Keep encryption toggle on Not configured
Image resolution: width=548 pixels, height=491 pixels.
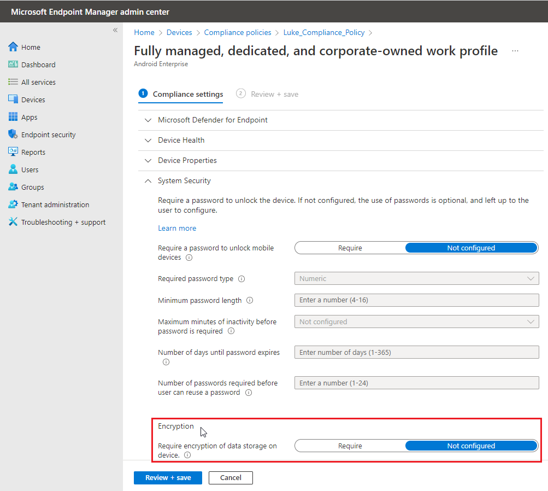point(471,446)
